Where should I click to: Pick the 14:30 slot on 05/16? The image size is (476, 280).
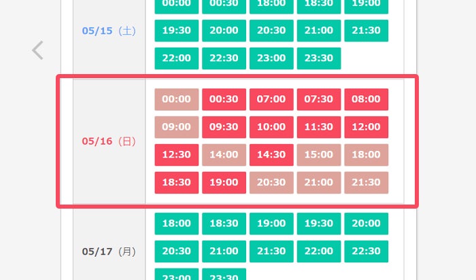click(x=271, y=154)
